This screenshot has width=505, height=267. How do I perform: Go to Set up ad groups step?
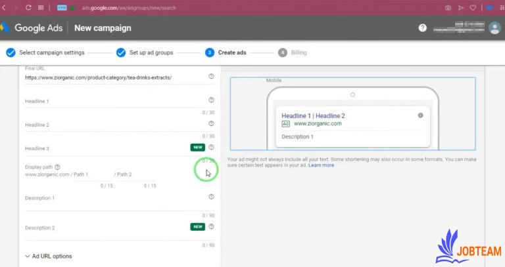155,52
